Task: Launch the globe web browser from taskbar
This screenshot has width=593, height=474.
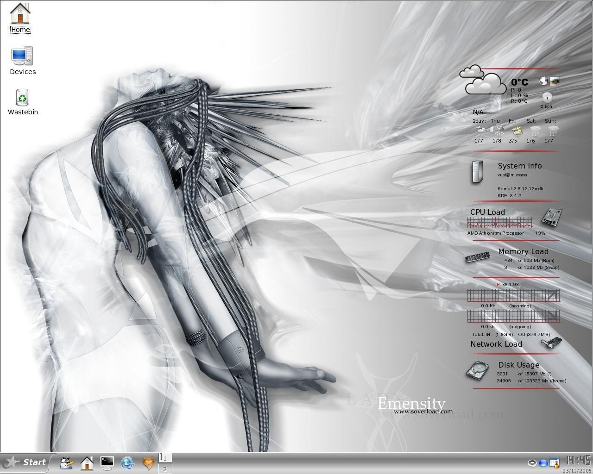Action: [x=127, y=462]
